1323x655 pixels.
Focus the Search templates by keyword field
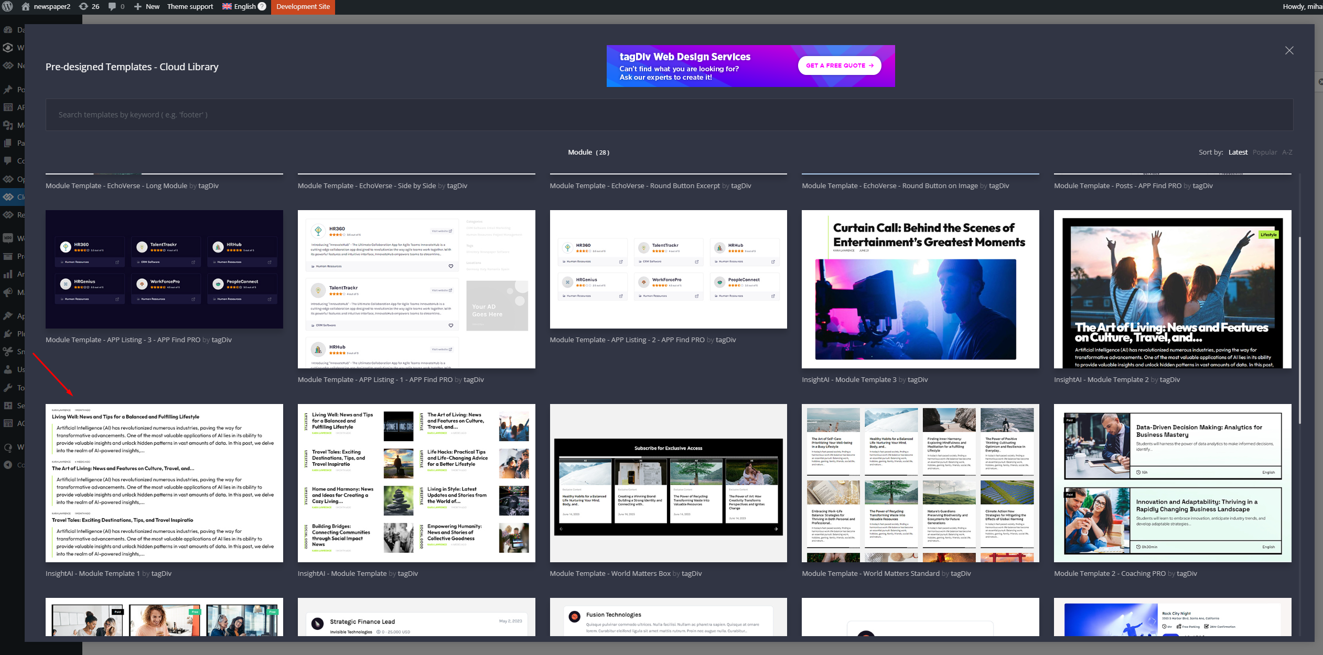pos(669,115)
